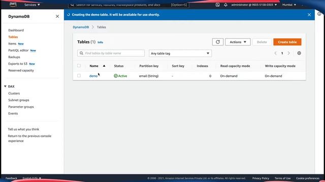Open the English language selector in footer
325x182 pixels.
coord(31,178)
